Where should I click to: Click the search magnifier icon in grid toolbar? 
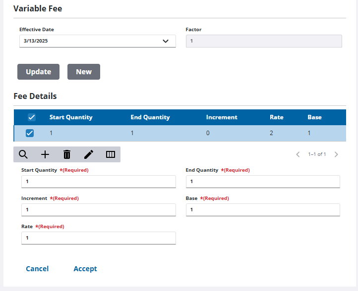(x=23, y=154)
